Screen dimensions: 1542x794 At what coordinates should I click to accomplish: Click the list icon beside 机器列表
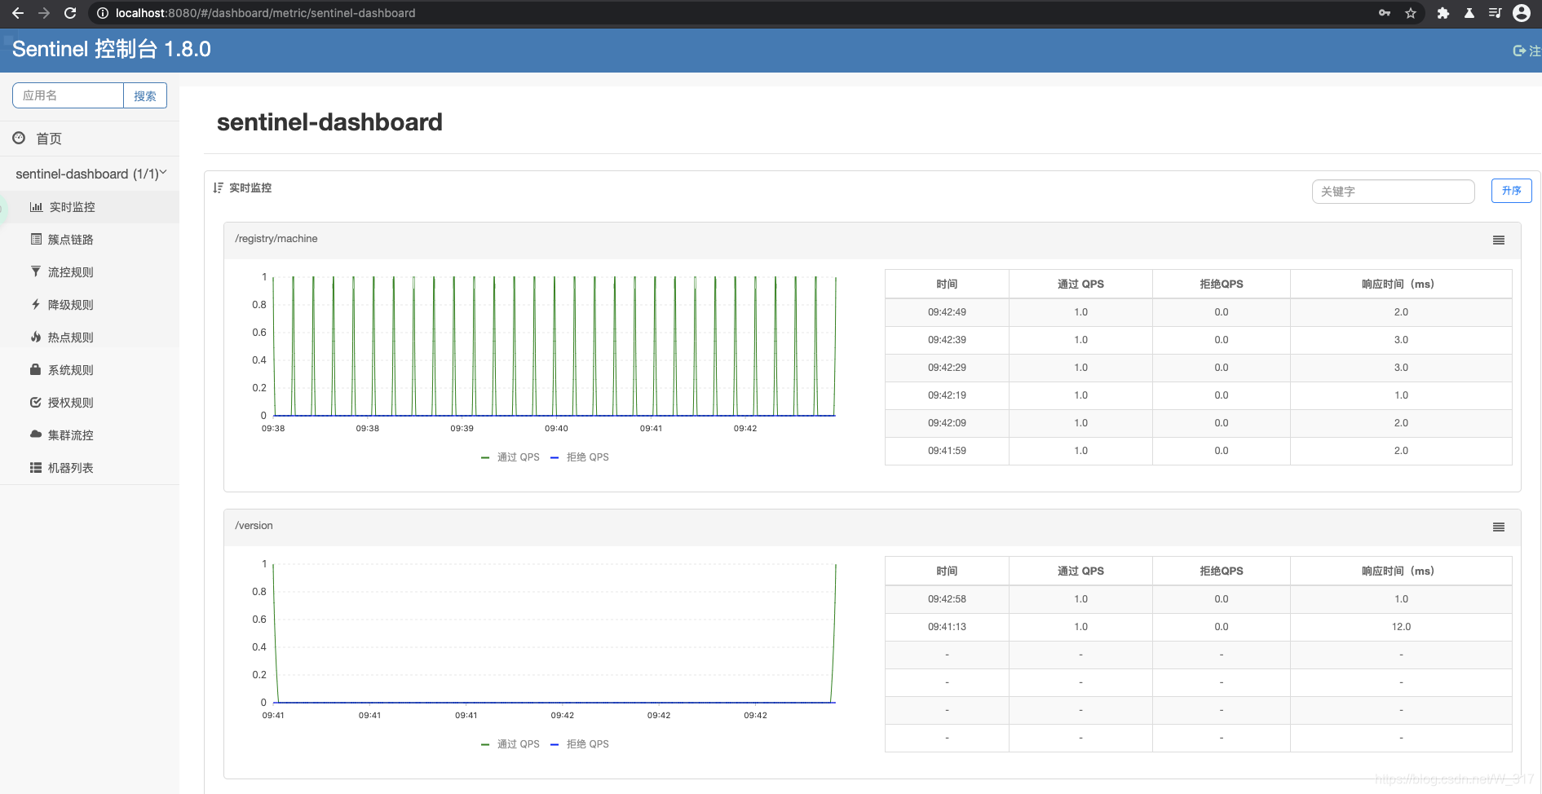click(36, 467)
